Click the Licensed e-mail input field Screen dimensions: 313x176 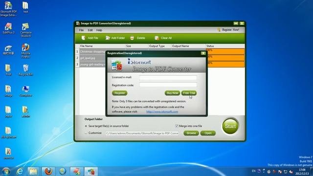(168, 77)
